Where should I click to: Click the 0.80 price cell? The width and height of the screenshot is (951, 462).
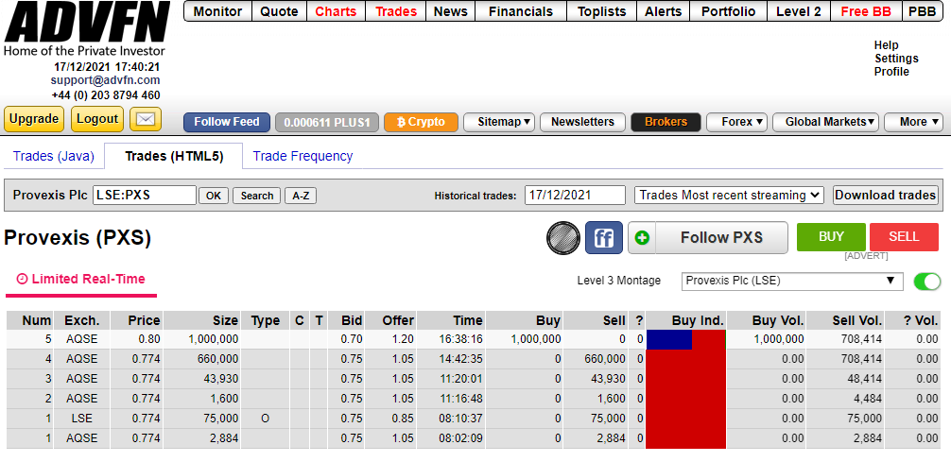tap(137, 339)
